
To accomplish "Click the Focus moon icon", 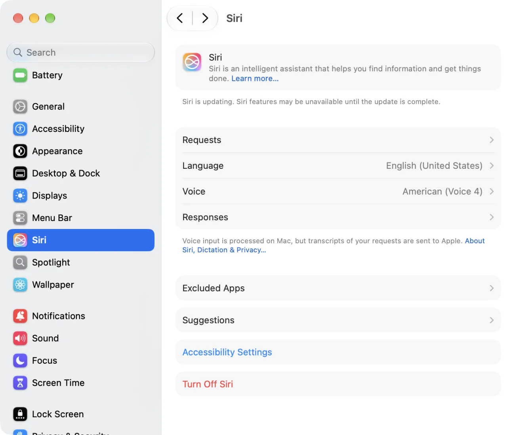I will point(20,361).
